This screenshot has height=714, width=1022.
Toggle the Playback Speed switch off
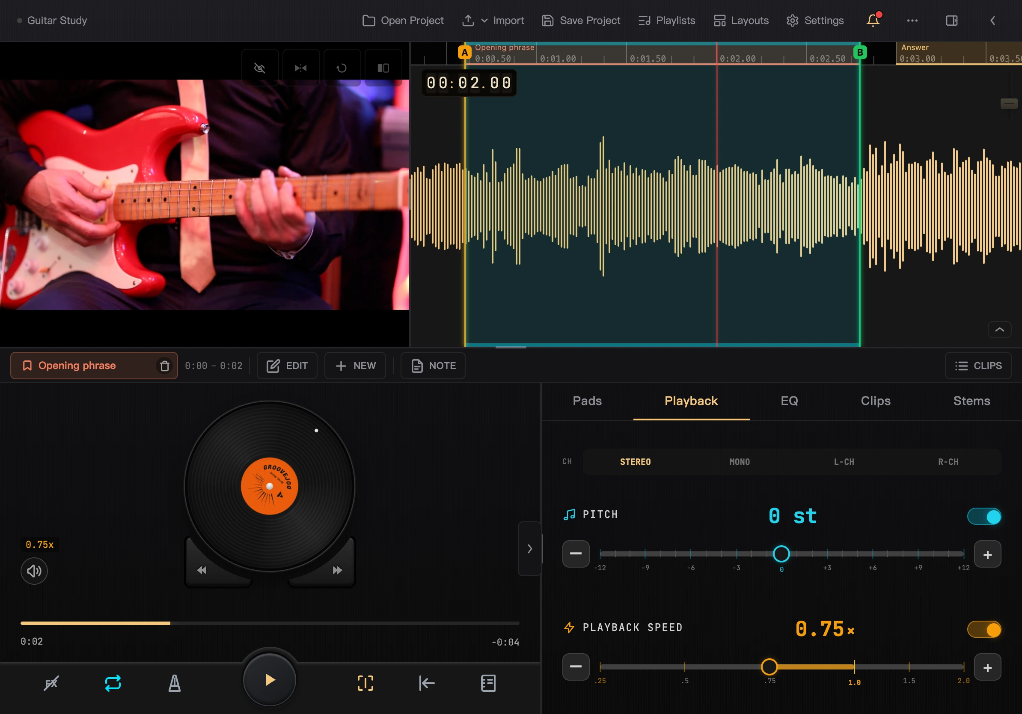[x=984, y=629]
